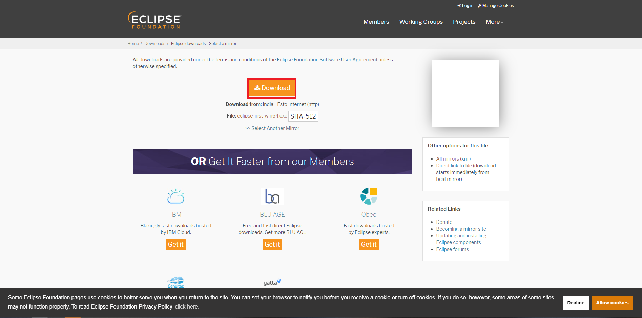
Task: Open Manage Cookies settings
Action: (x=496, y=6)
